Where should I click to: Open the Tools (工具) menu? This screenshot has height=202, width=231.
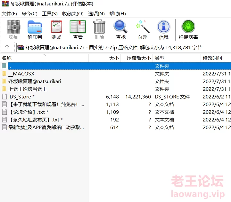click(50, 14)
